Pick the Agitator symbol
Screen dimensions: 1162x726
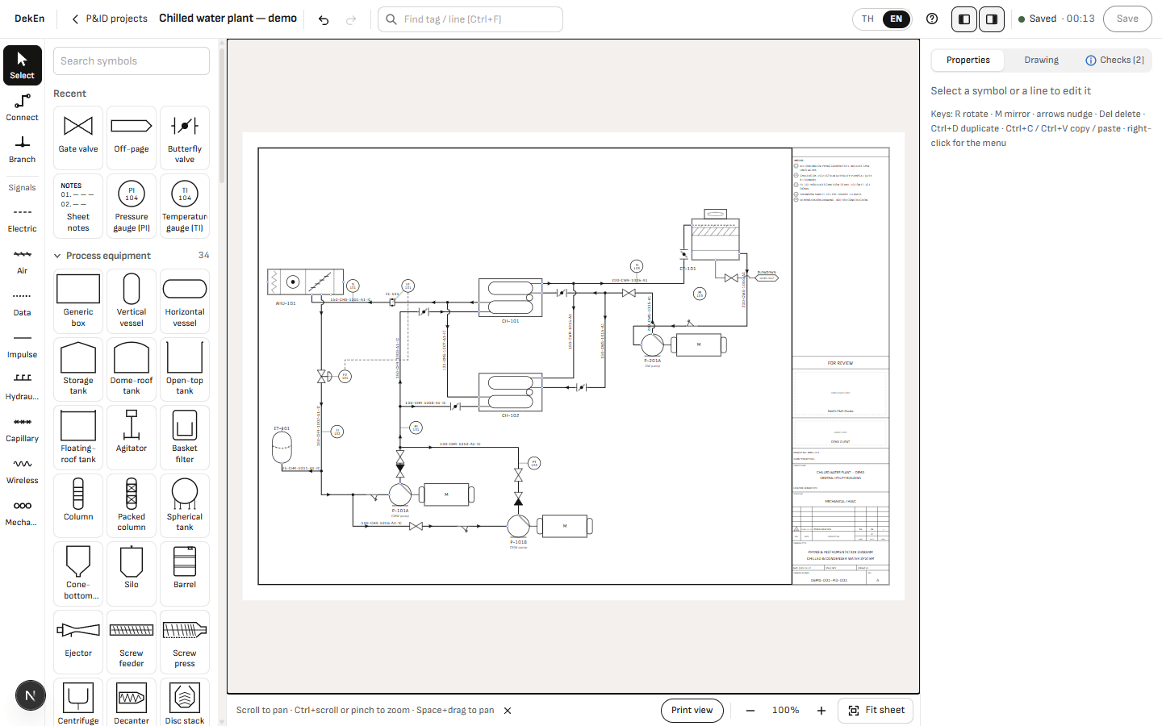(132, 436)
